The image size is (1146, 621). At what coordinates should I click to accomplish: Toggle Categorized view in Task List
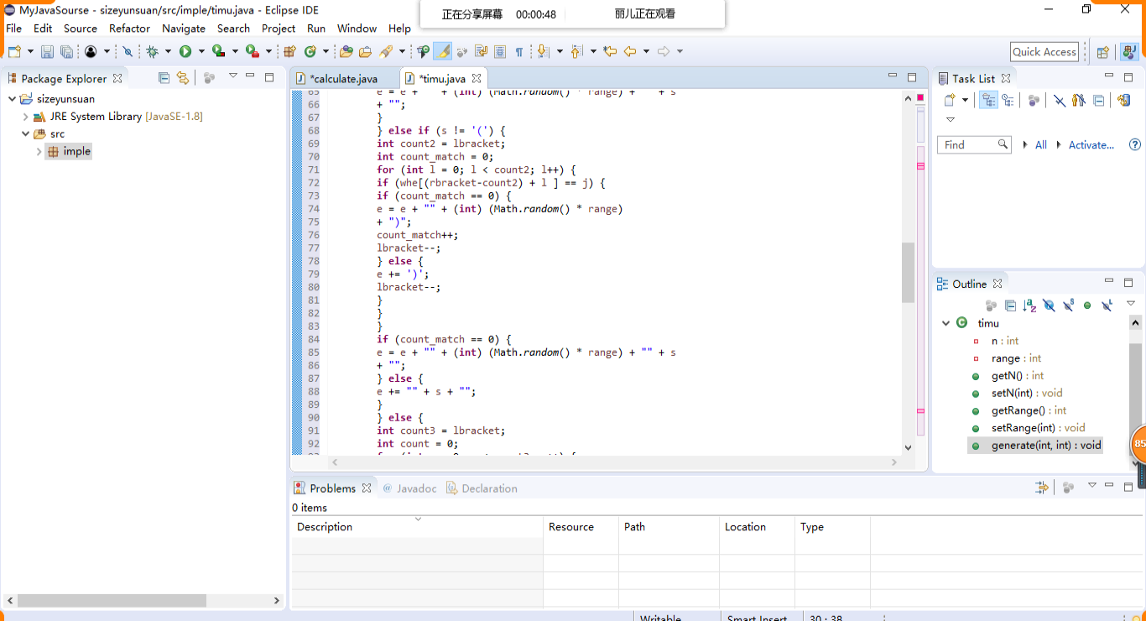(x=989, y=101)
